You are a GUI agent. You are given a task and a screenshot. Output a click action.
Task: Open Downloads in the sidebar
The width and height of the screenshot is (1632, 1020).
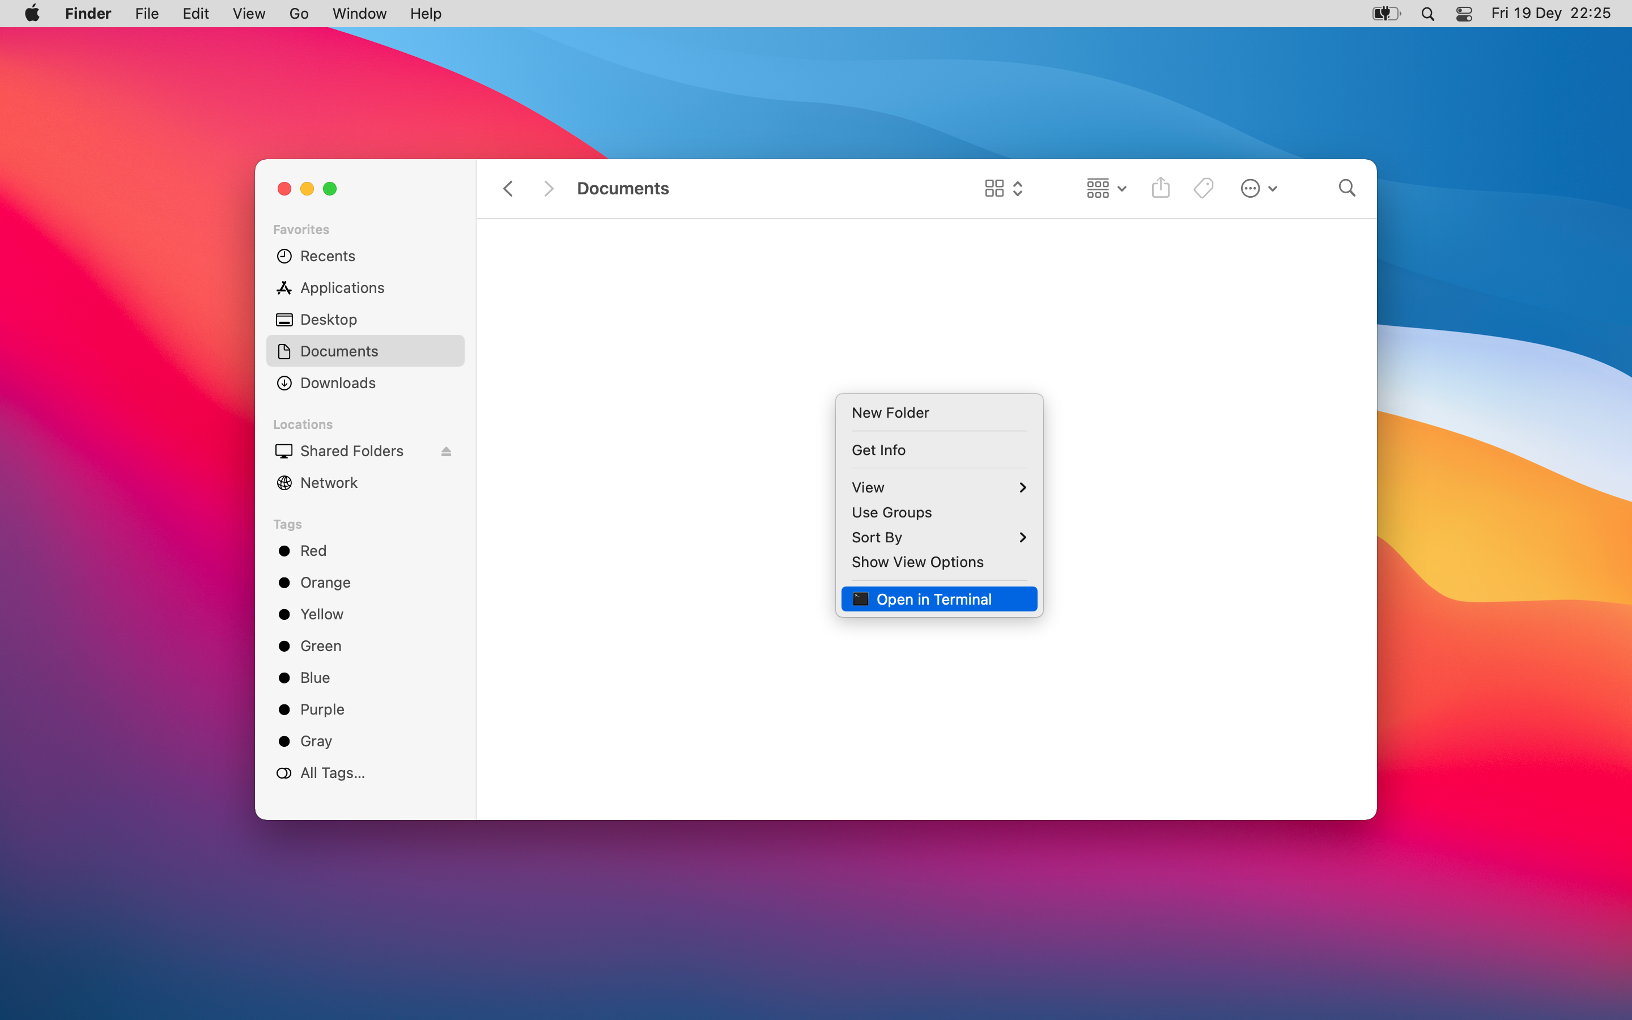click(x=337, y=383)
